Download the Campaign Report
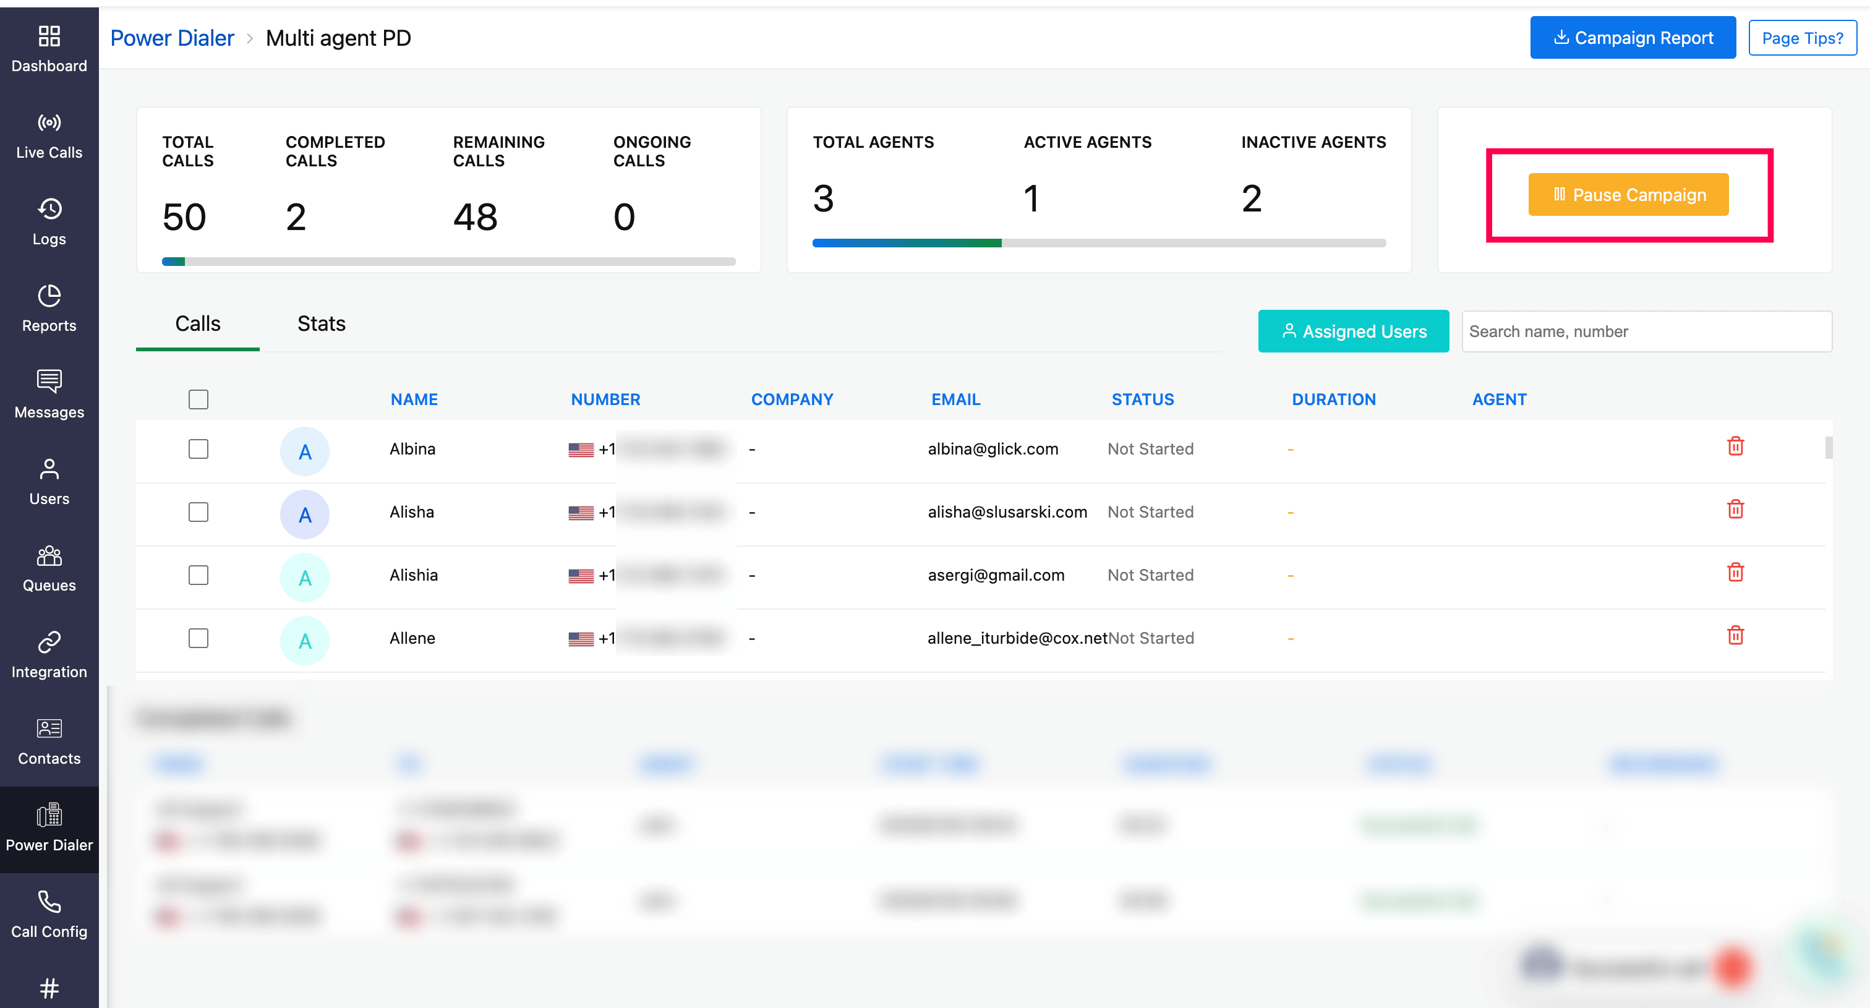 [1632, 38]
